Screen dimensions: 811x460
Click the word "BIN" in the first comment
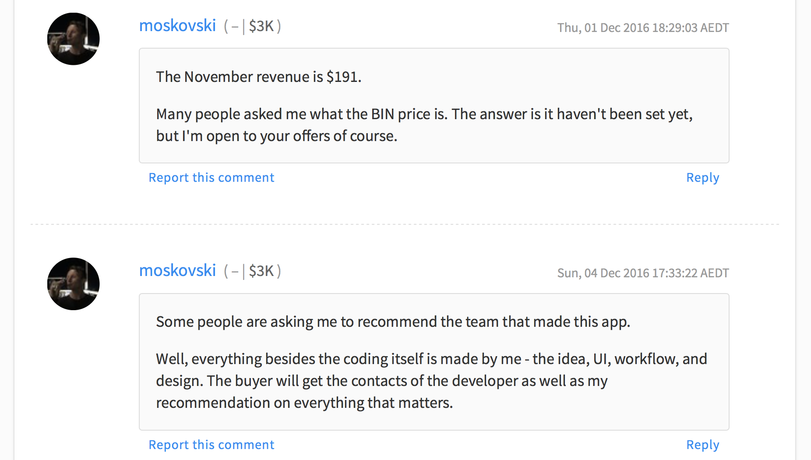382,114
